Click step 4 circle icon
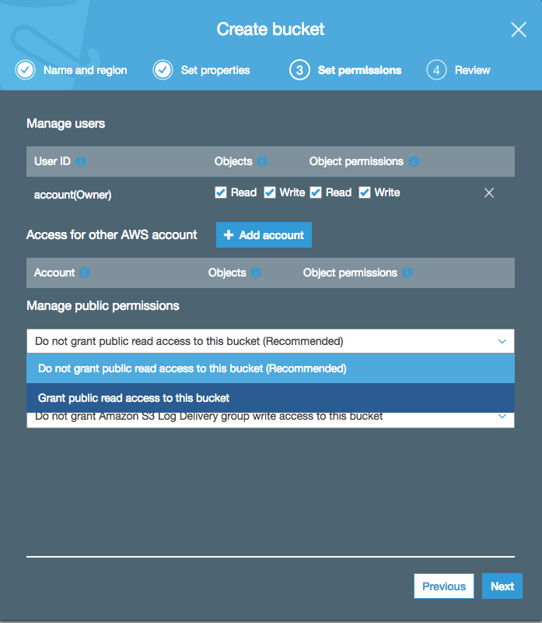The width and height of the screenshot is (542, 623). 436,70
